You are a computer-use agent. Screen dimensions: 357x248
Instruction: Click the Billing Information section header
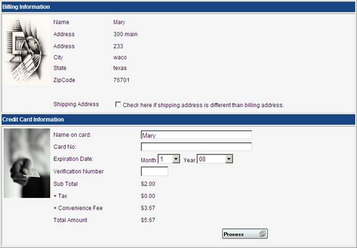click(178, 7)
